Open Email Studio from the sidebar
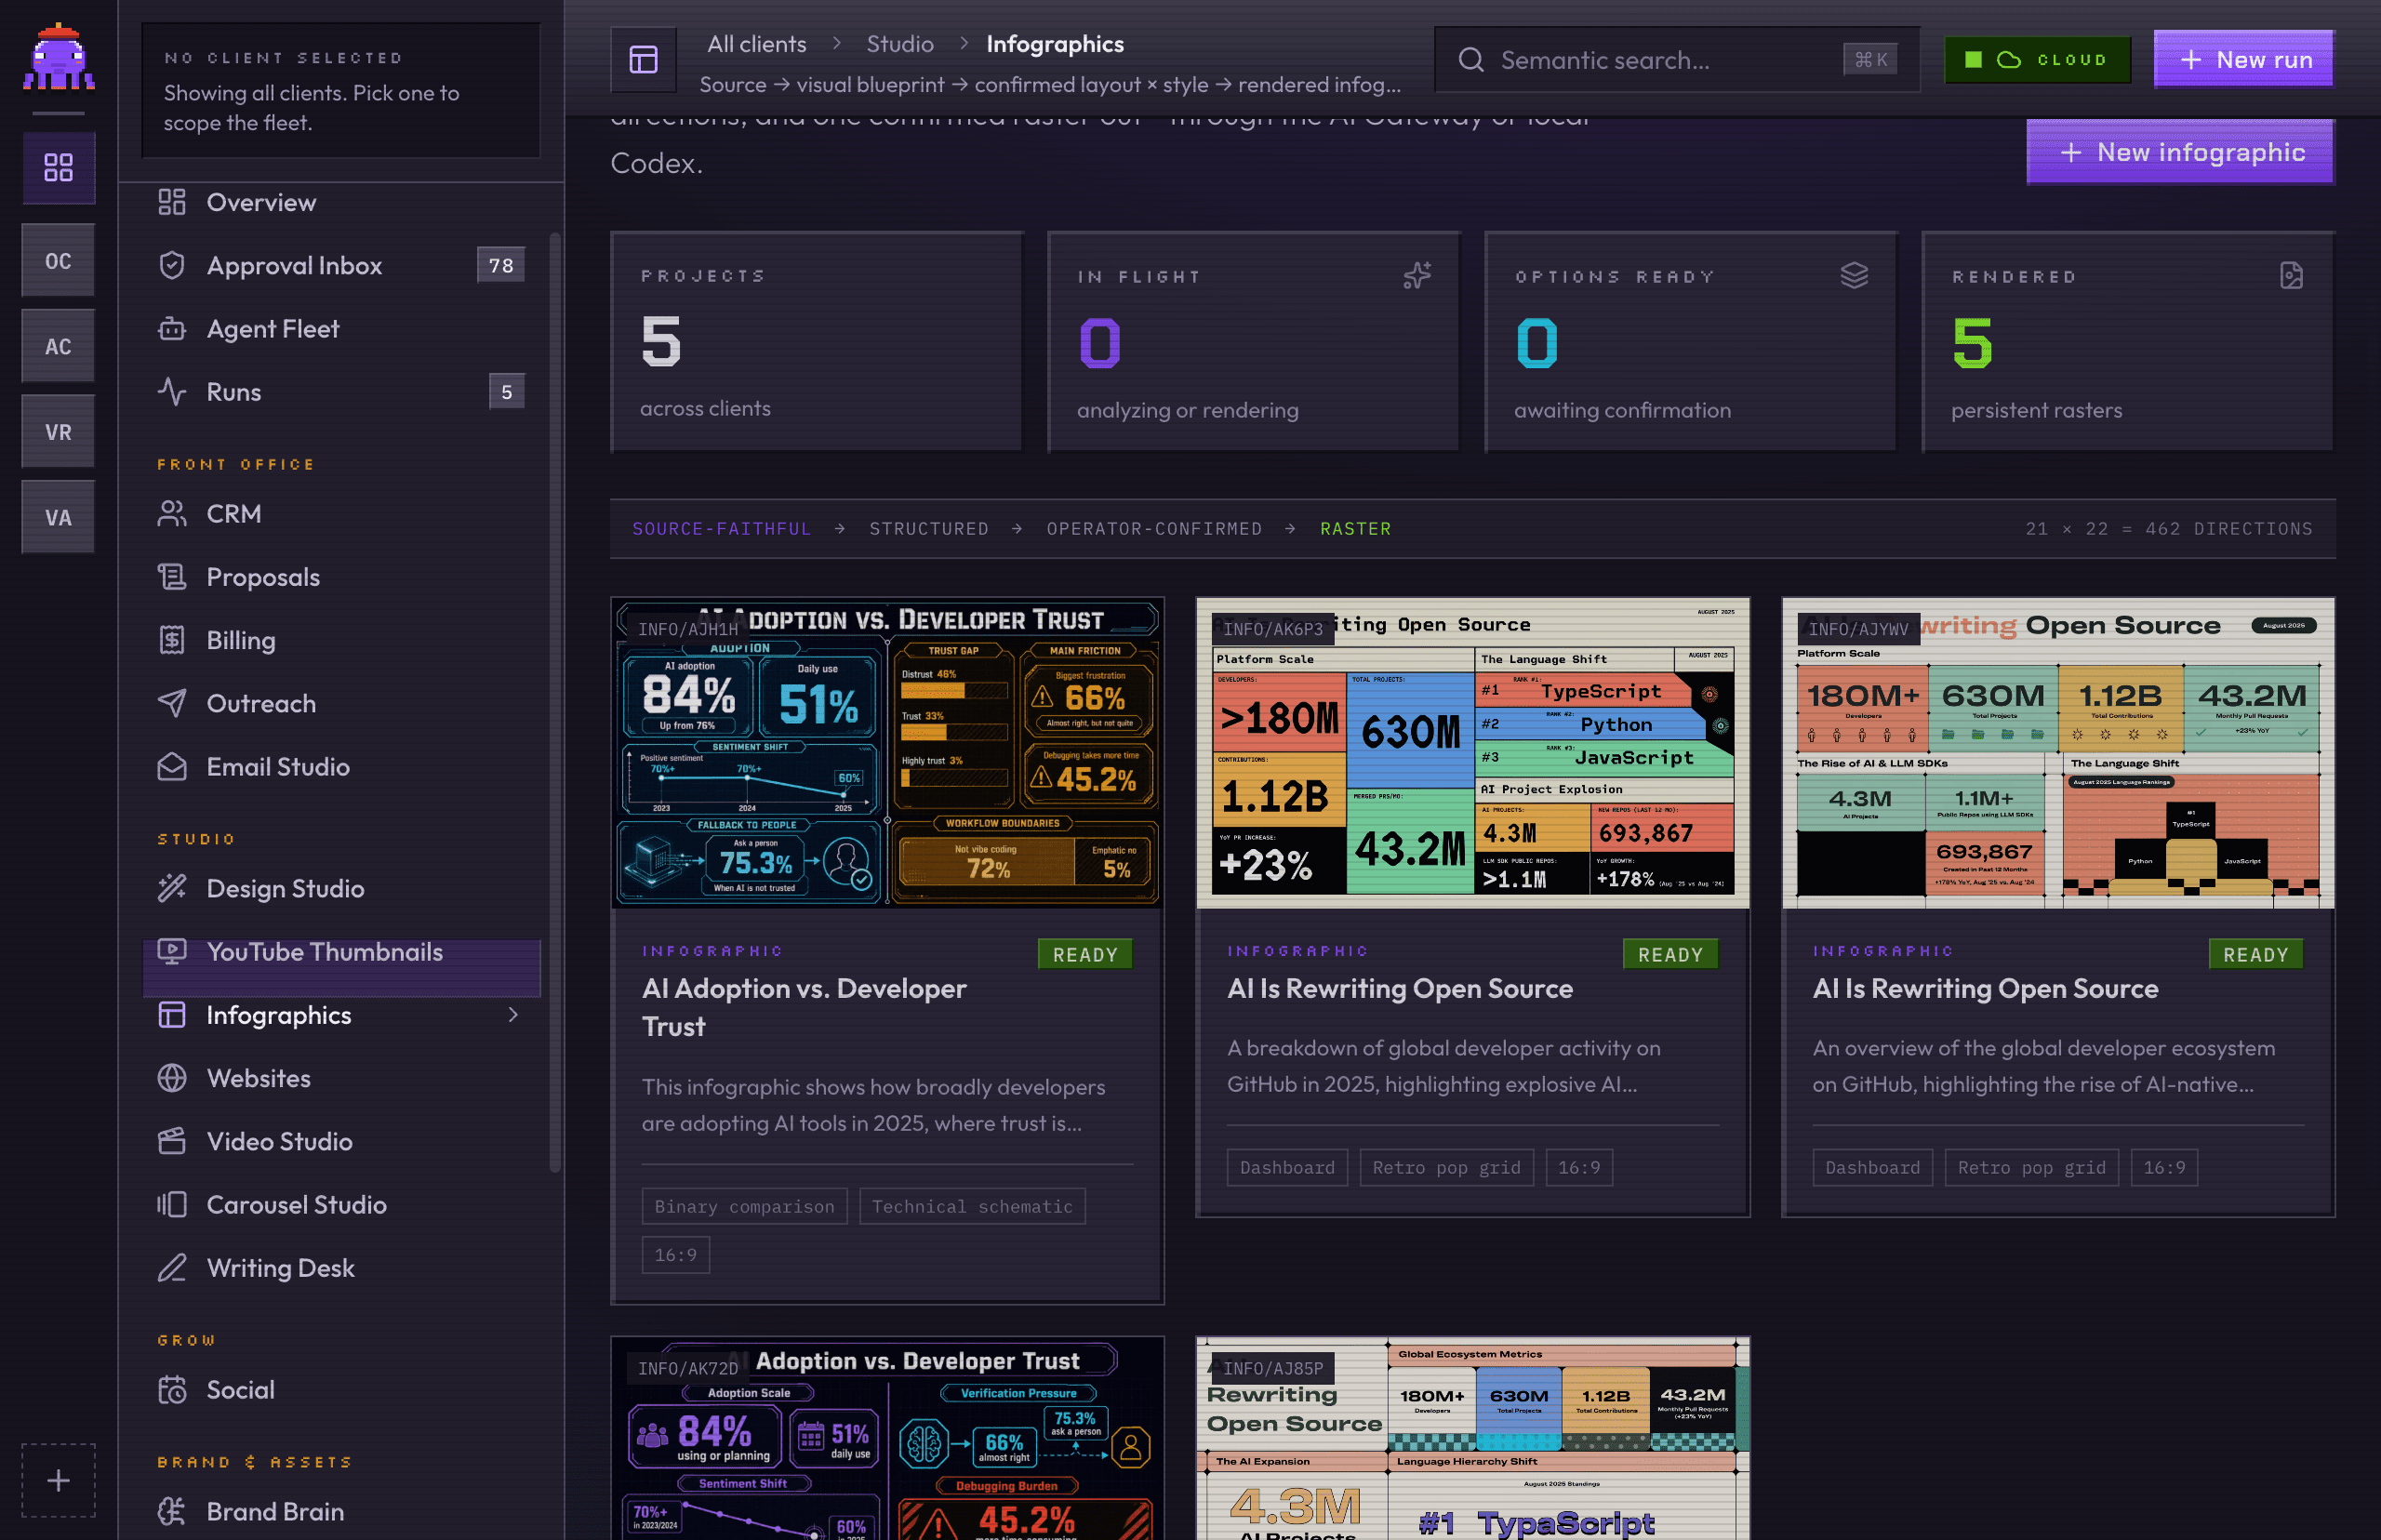 (342, 767)
